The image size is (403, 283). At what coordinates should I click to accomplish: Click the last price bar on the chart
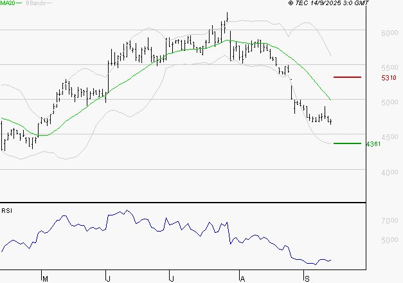(x=331, y=121)
